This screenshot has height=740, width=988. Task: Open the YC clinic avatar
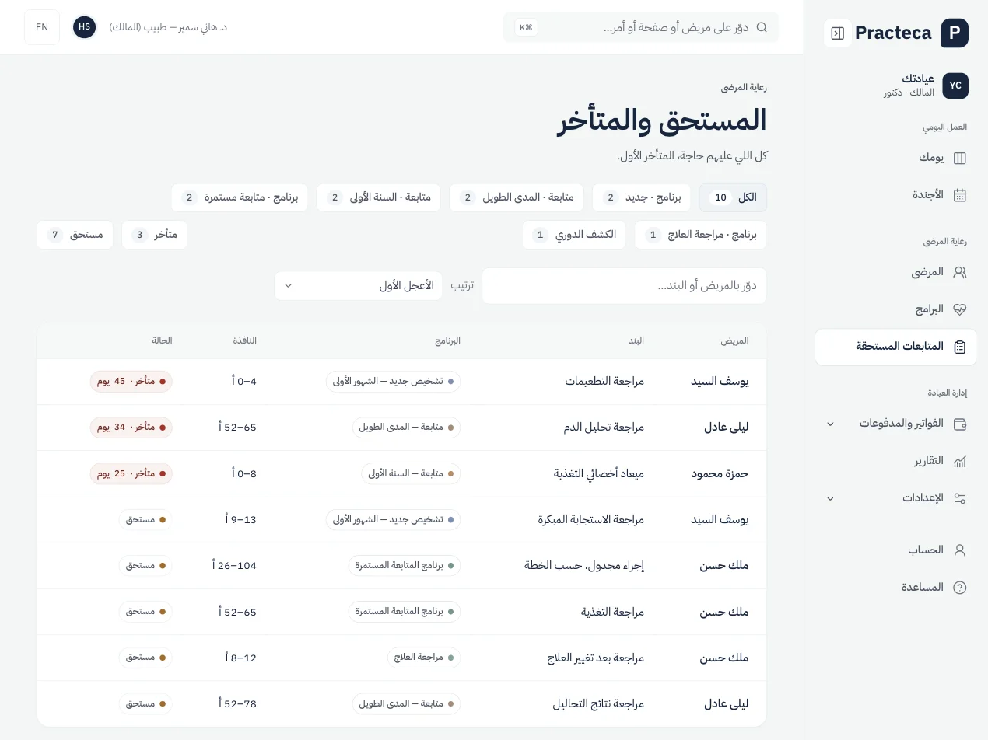click(x=955, y=86)
